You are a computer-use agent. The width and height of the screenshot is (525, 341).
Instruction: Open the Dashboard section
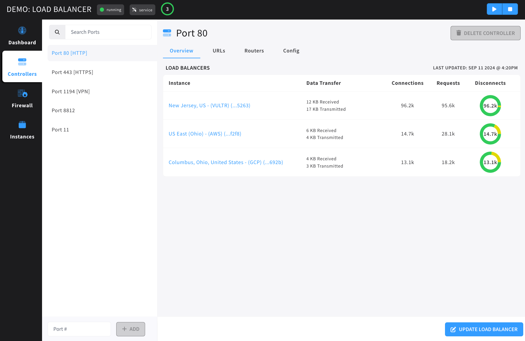(22, 36)
